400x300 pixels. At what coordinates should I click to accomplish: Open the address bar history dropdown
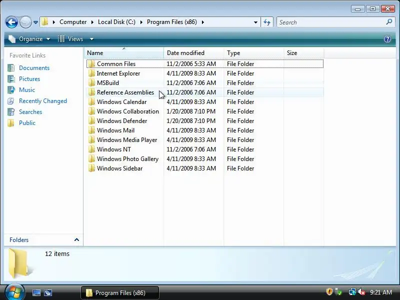[255, 22]
